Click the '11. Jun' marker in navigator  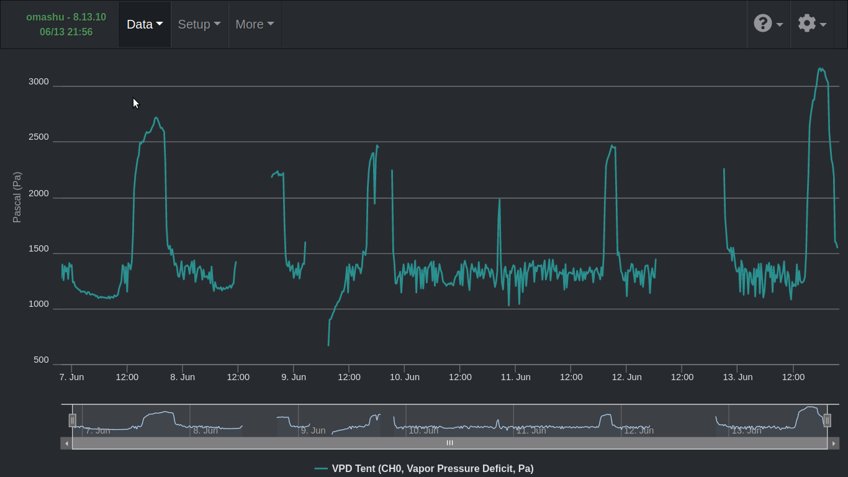coord(531,430)
